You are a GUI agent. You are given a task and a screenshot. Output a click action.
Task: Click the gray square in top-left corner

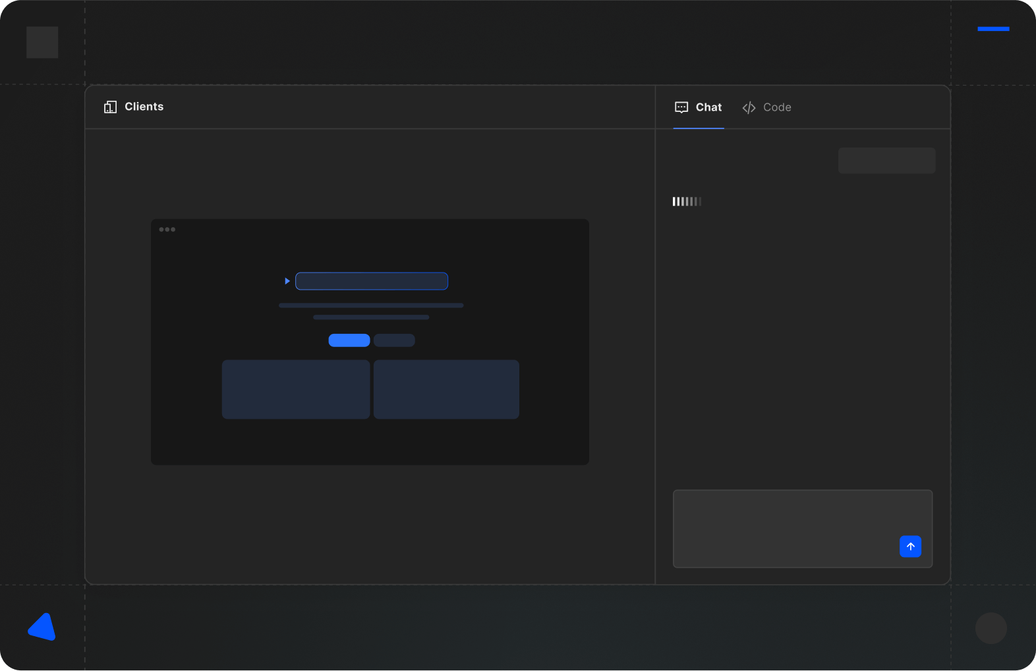click(x=42, y=42)
